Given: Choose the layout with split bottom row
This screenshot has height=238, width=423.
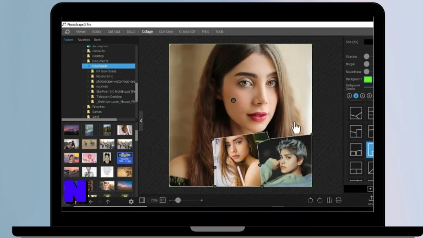Looking at the screenshot, I should point(356,168).
